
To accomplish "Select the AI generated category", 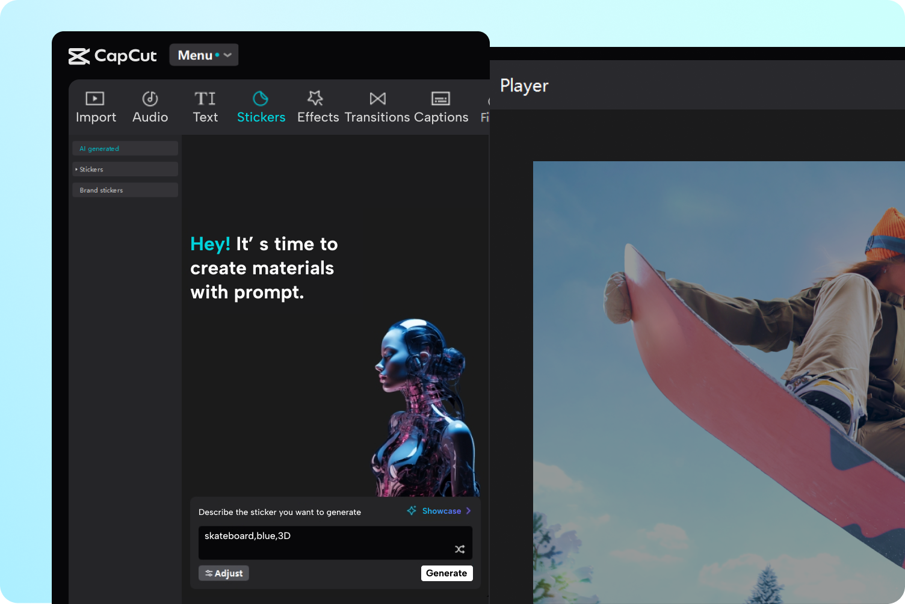I will point(125,149).
